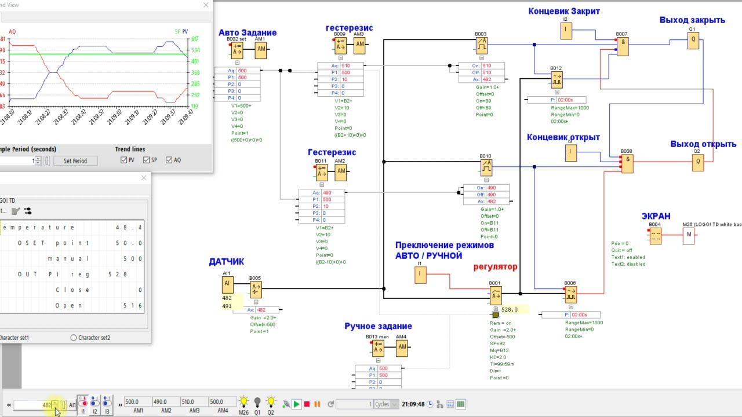Click the network connection icon in simulation bar
The image size is (742, 417).
click(x=440, y=404)
